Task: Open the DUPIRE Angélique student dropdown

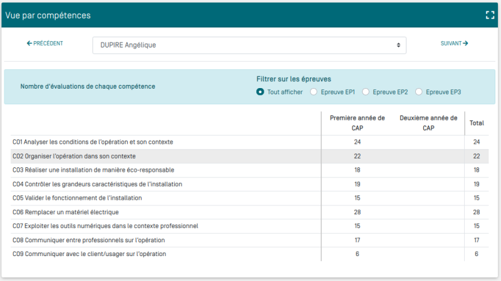Action: point(249,45)
